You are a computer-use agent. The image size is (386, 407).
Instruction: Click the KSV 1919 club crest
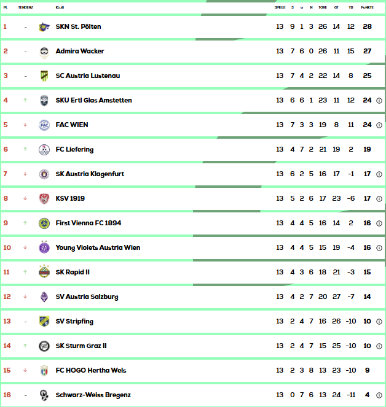coord(44,198)
